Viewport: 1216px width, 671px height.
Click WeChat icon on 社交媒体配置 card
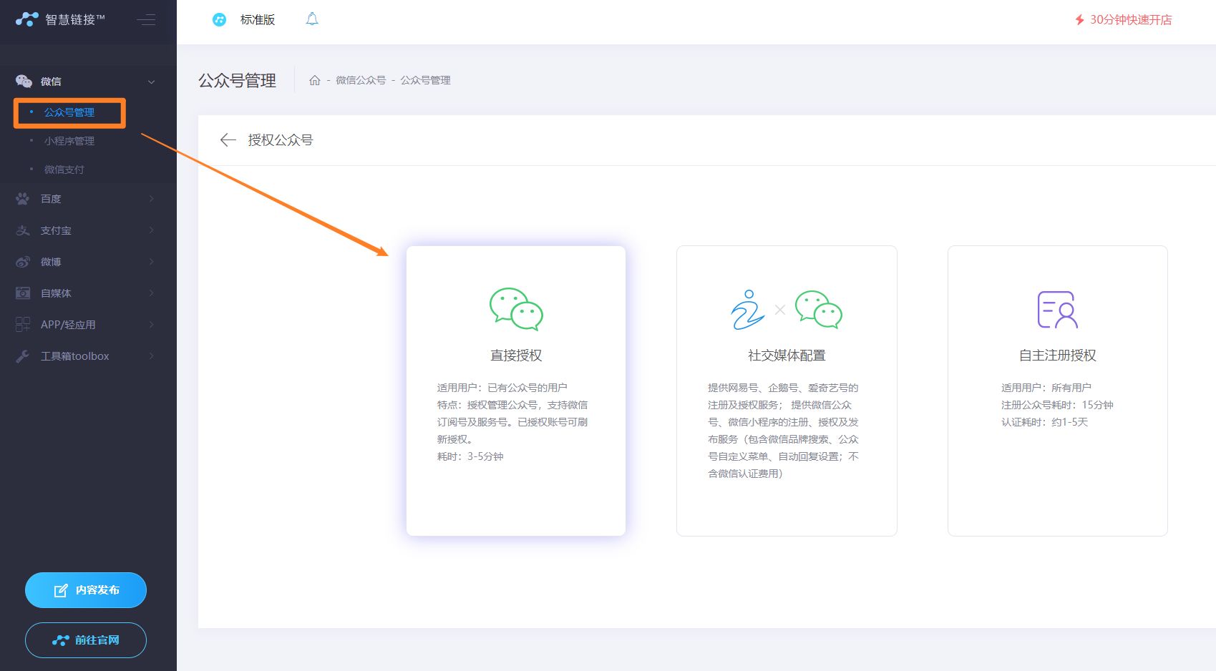point(819,310)
